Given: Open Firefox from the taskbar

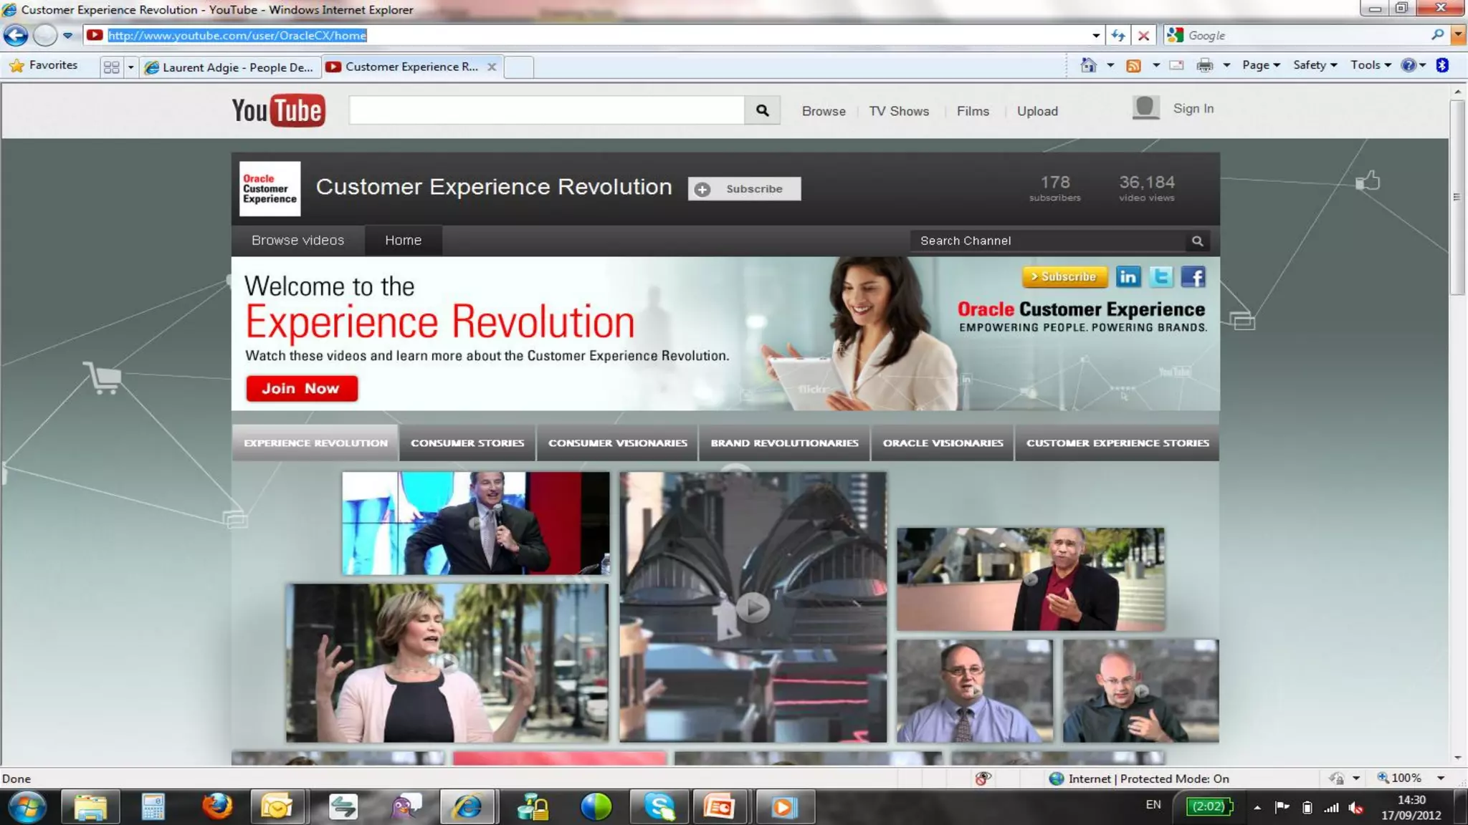Looking at the screenshot, I should click(x=217, y=807).
